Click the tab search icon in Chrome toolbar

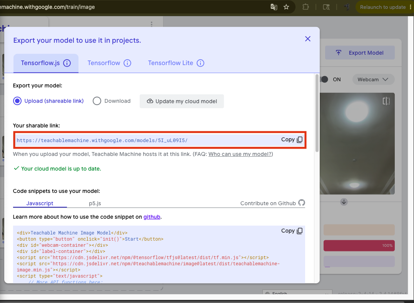(x=326, y=7)
